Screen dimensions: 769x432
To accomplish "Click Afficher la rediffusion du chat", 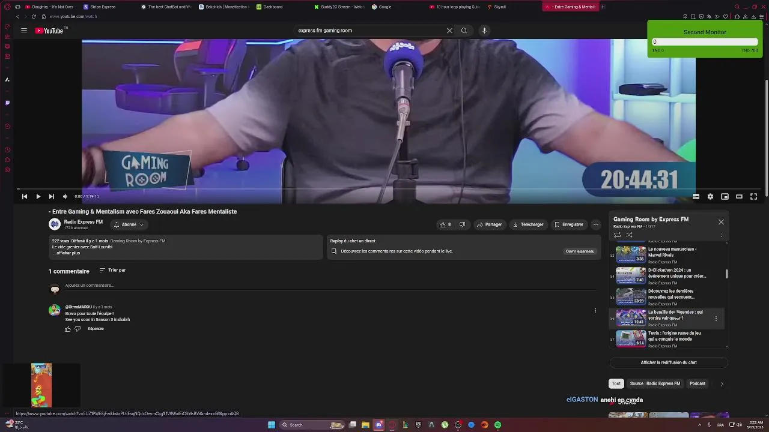I will coord(669,362).
